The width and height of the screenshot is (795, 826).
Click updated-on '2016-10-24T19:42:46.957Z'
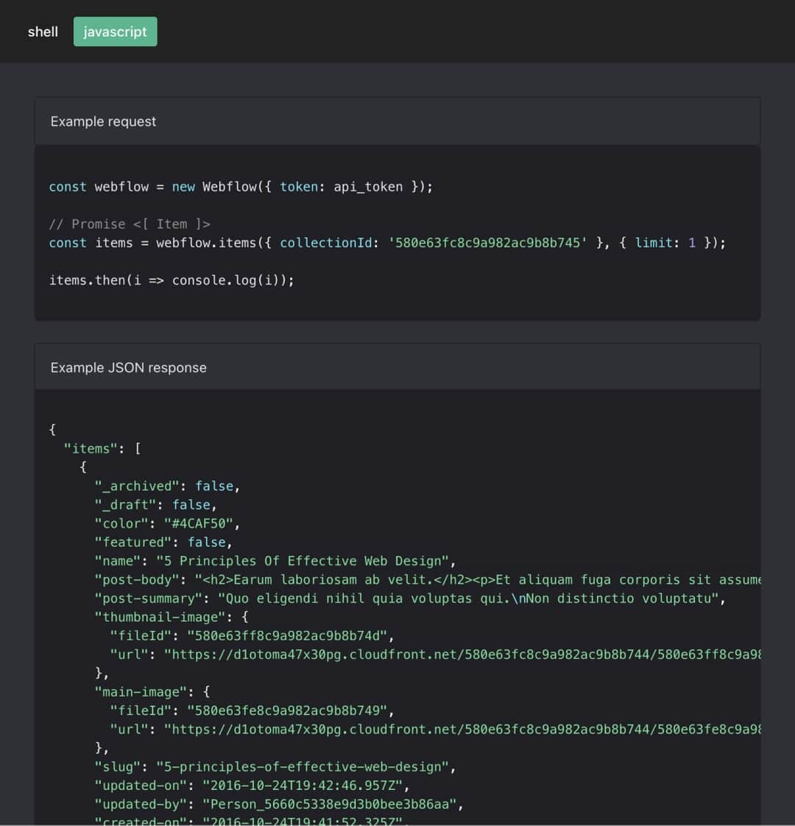pyautogui.click(x=303, y=786)
